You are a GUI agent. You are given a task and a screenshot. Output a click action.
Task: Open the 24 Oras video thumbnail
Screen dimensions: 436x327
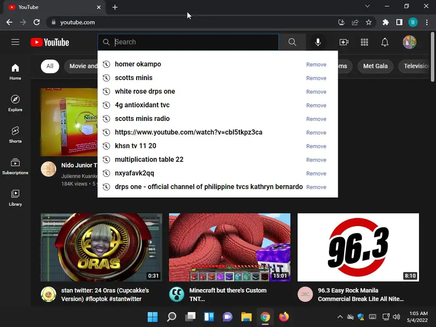tap(101, 247)
